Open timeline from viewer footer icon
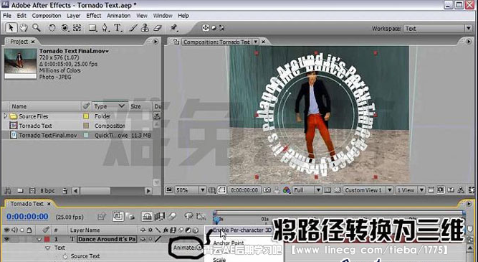The width and height of the screenshot is (478, 262). pos(451,190)
